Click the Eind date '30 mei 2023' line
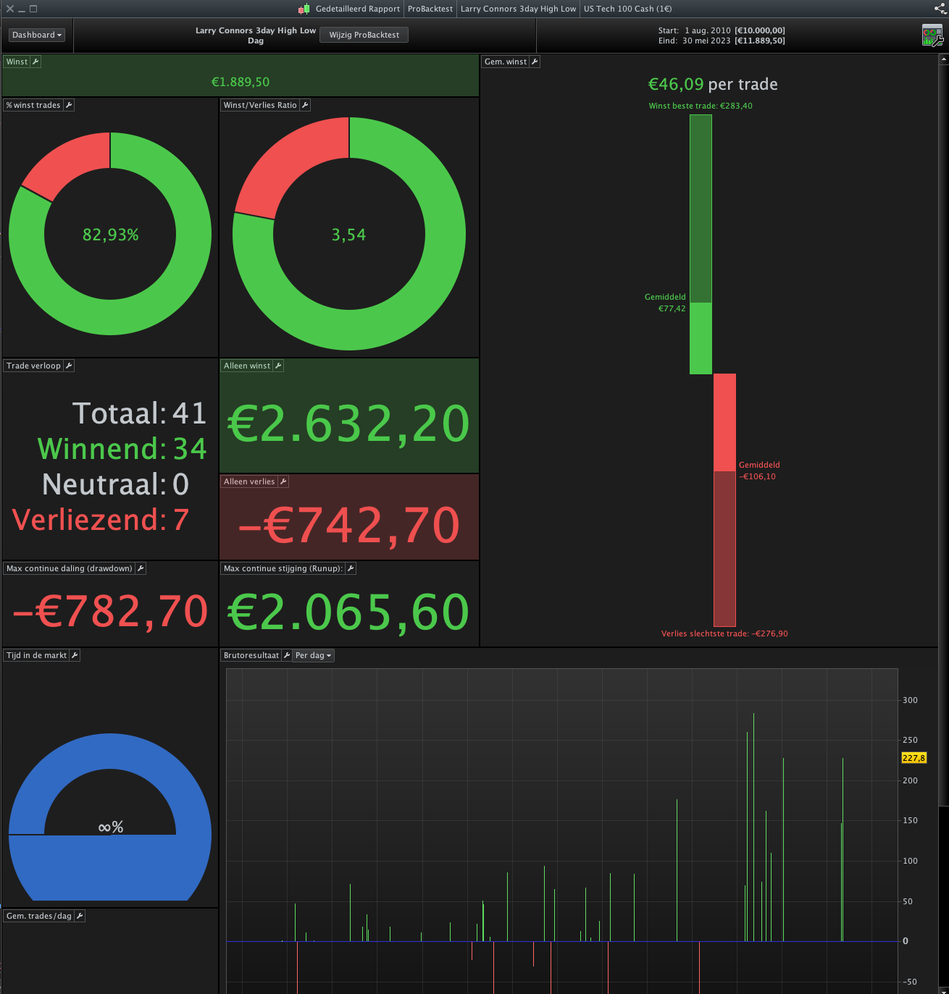This screenshot has height=994, width=949. point(722,41)
